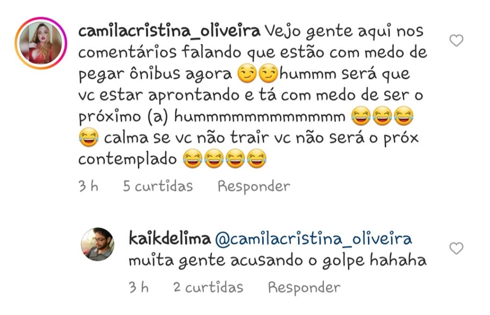Like camilacristina_oliveira's comment with the heart
490x315 pixels.
tap(456, 41)
